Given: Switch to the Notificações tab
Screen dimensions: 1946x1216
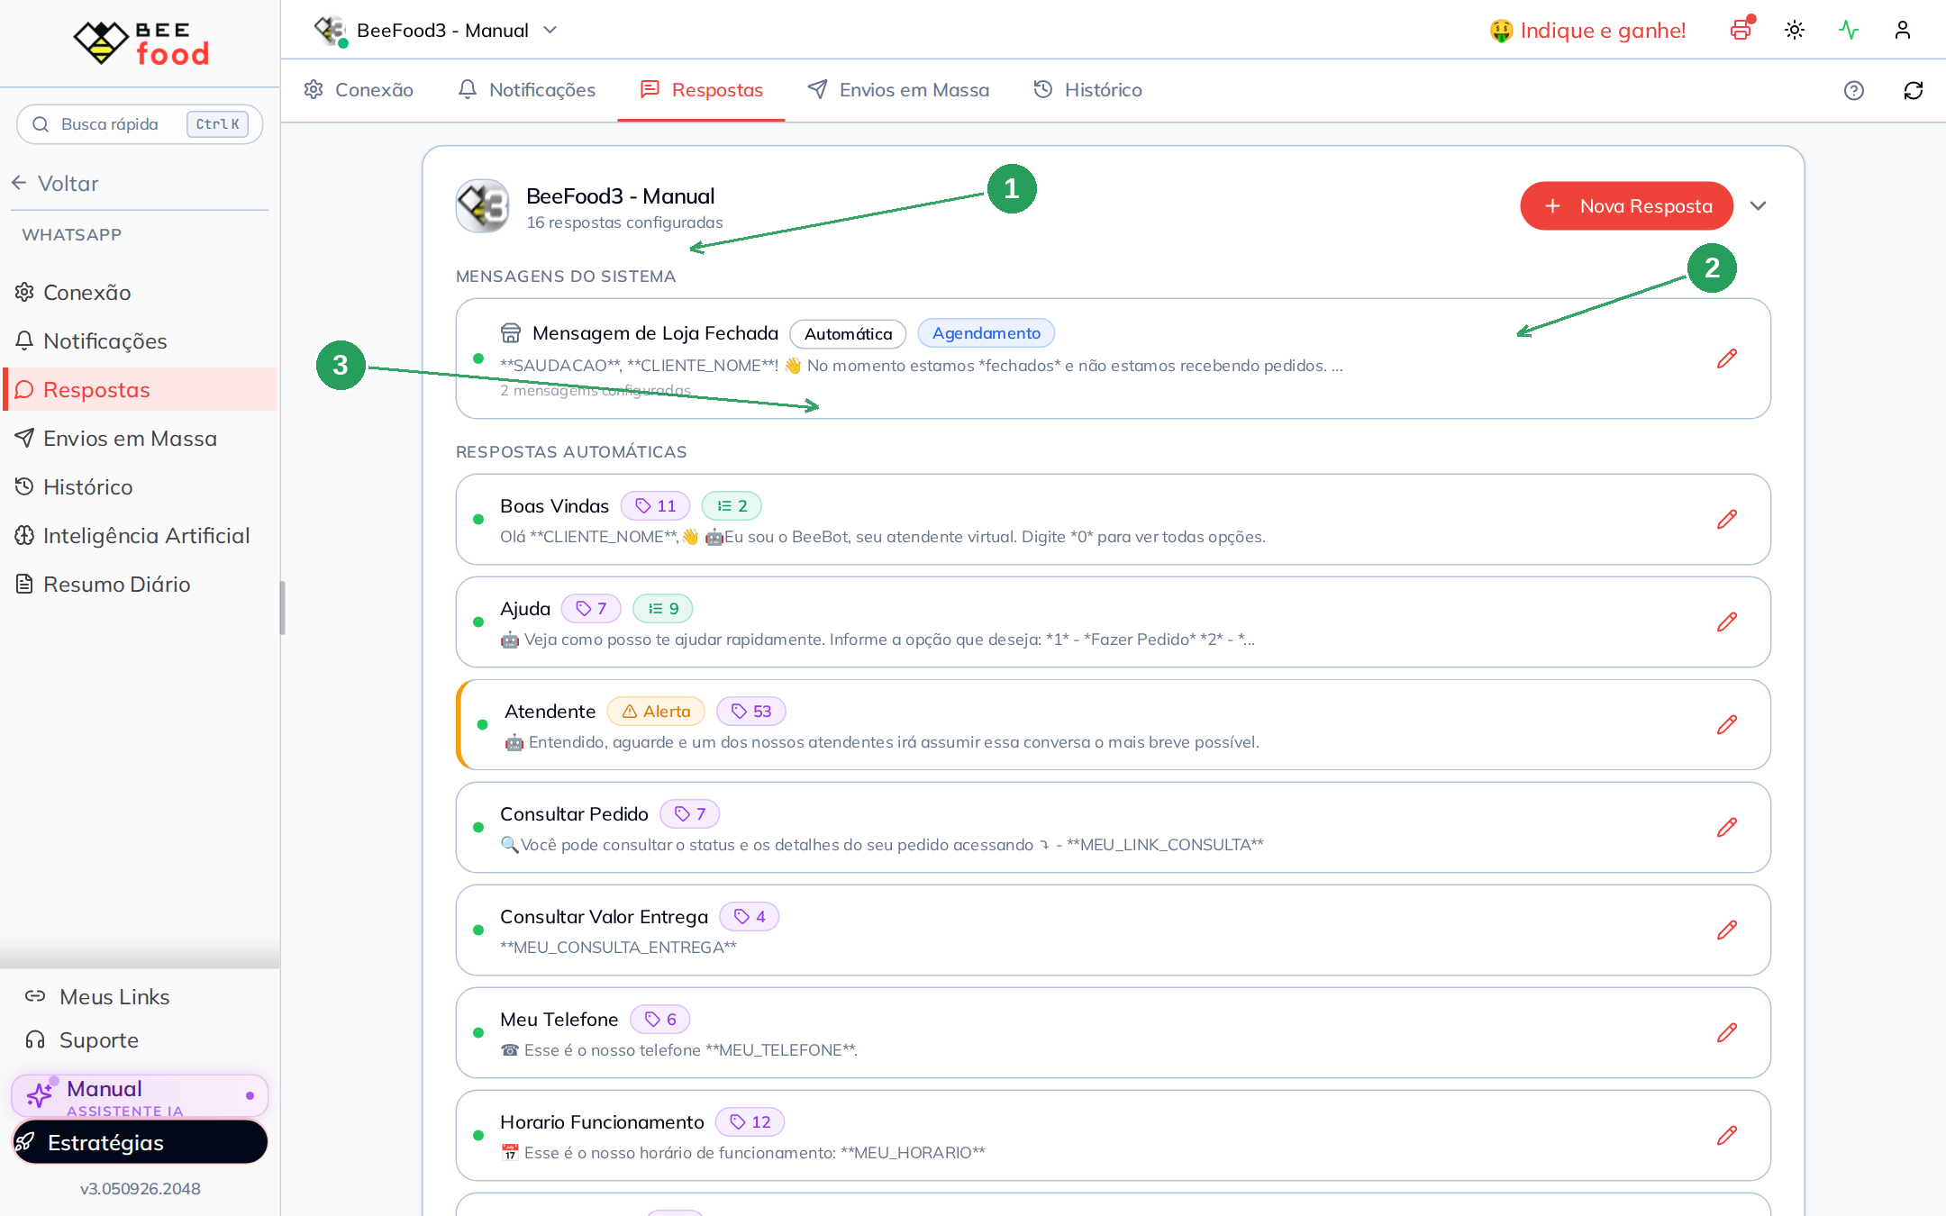Looking at the screenshot, I should tap(527, 90).
